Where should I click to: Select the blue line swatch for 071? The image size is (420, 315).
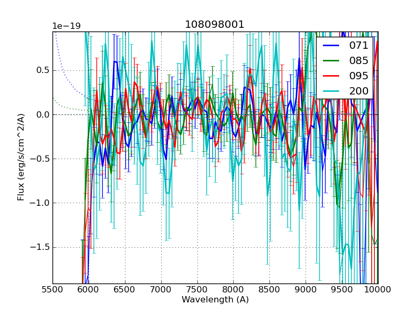click(331, 46)
